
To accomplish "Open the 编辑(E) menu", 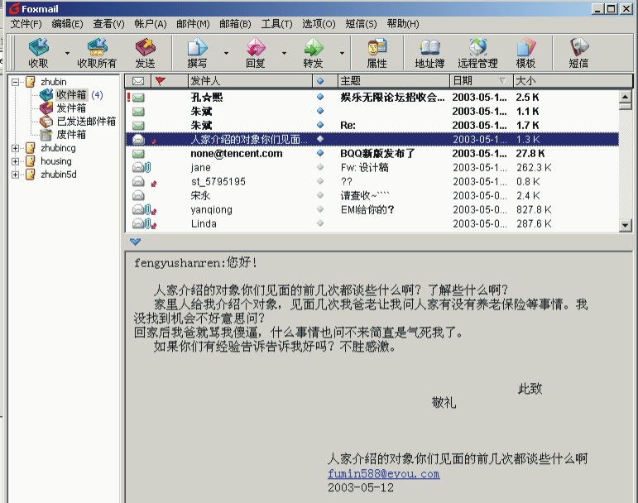I will tap(68, 24).
